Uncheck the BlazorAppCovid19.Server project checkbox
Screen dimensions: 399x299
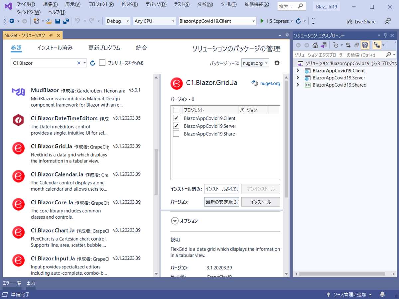(x=176, y=126)
